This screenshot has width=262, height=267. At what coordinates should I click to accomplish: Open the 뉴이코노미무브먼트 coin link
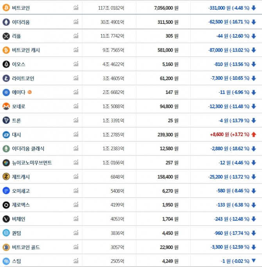[32, 163]
